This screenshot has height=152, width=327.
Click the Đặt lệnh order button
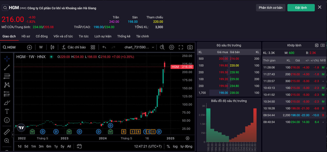click(x=301, y=8)
